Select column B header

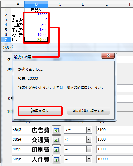(36, 4)
